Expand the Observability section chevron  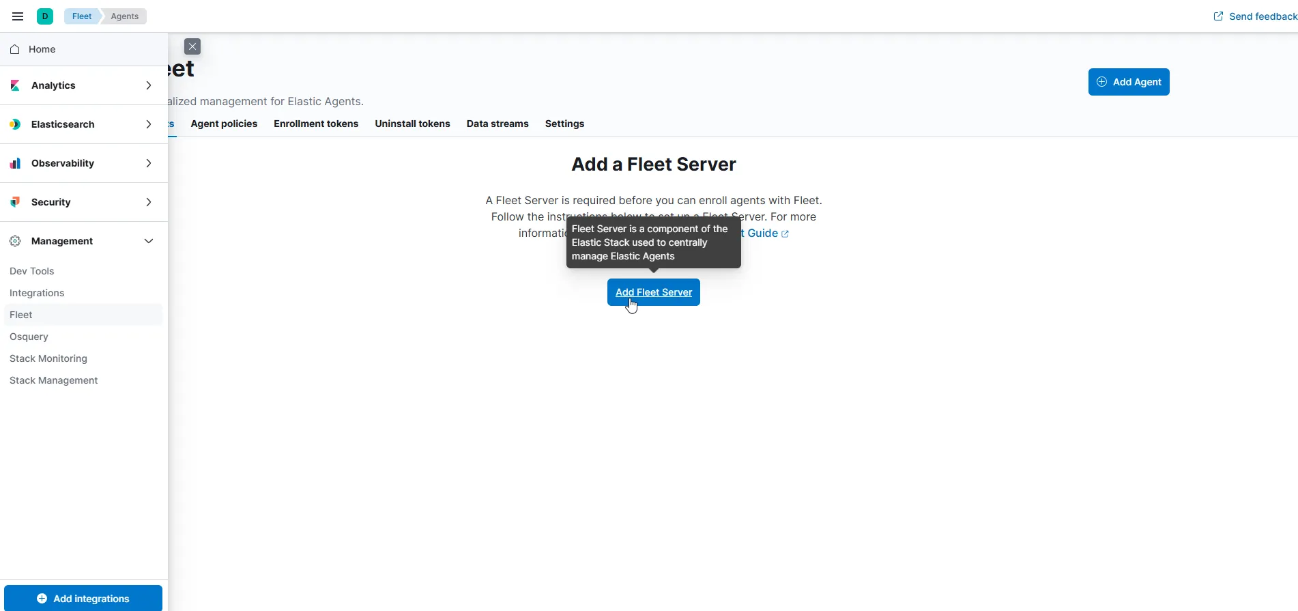[x=148, y=163]
